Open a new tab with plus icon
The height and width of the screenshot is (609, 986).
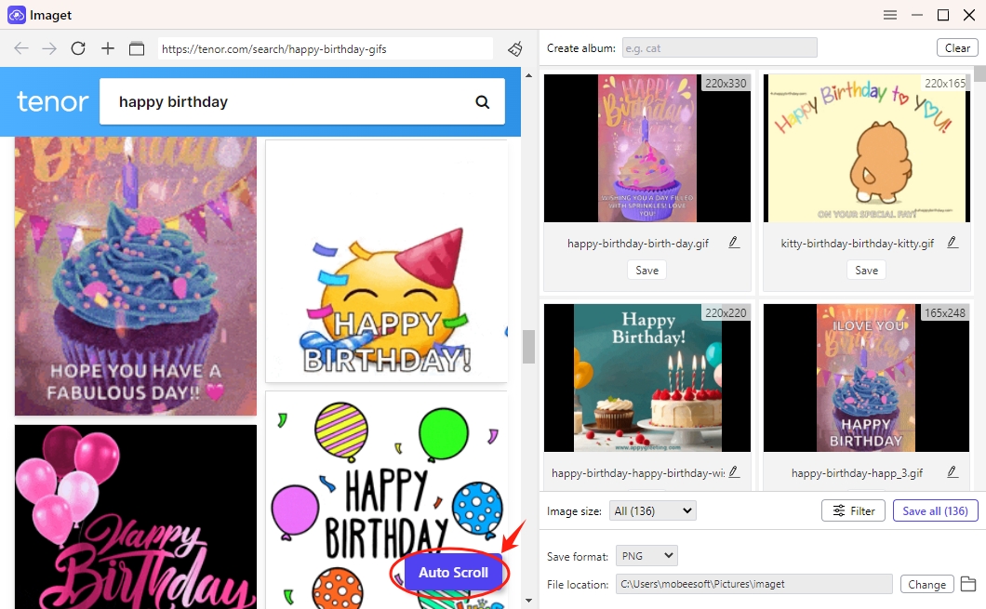pyautogui.click(x=108, y=48)
